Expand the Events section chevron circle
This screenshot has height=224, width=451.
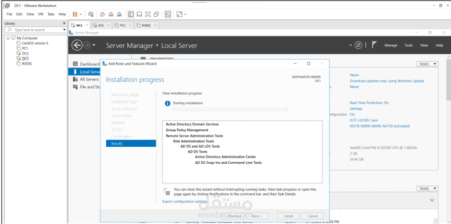pyautogui.click(x=431, y=199)
